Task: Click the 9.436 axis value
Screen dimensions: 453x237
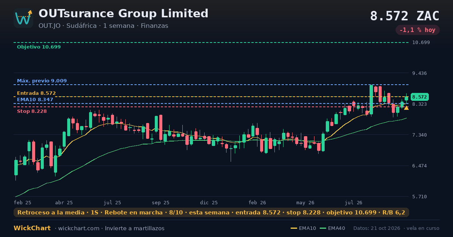Action: [x=420, y=73]
